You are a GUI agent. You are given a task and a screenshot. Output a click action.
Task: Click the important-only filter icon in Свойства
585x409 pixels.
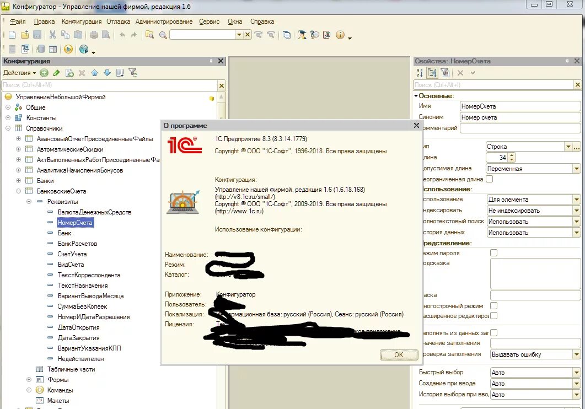[x=445, y=73]
